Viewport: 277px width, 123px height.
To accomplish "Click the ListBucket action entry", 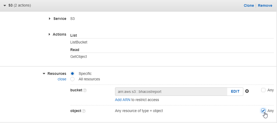I will pos(79,42).
